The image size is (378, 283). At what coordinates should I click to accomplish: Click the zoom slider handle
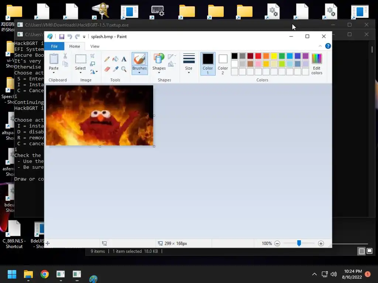(299, 243)
